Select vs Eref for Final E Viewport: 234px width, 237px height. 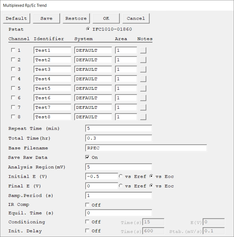tap(121, 186)
